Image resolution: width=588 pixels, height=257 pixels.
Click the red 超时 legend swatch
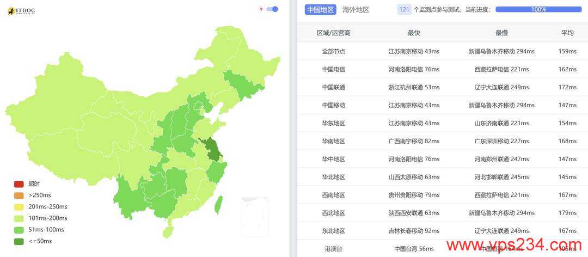pyautogui.click(x=19, y=184)
